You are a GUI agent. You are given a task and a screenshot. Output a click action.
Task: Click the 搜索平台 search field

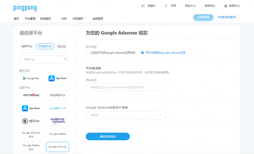44,59
